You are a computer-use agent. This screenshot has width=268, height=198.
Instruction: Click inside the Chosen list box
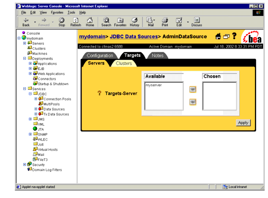pyautogui.click(x=220, y=96)
